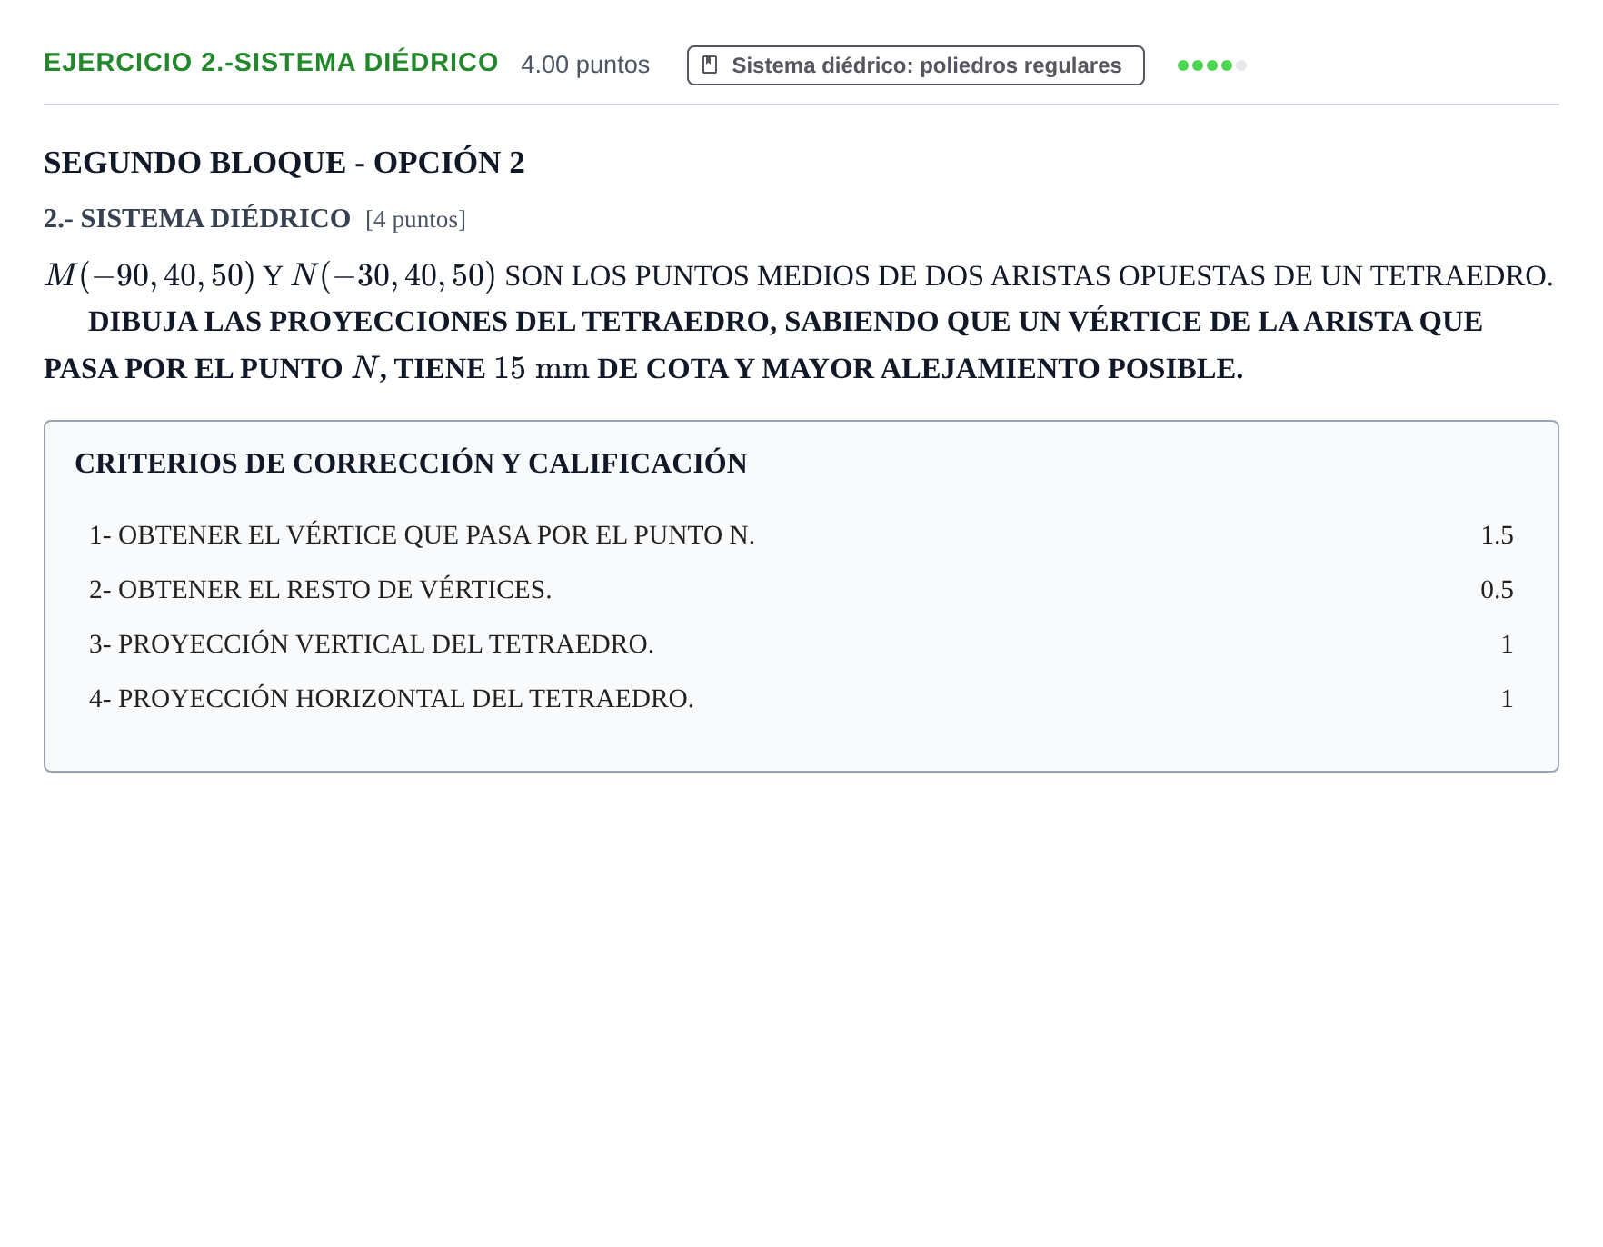Click the 0.5 score value
This screenshot has height=1247, width=1603.
point(1497,590)
